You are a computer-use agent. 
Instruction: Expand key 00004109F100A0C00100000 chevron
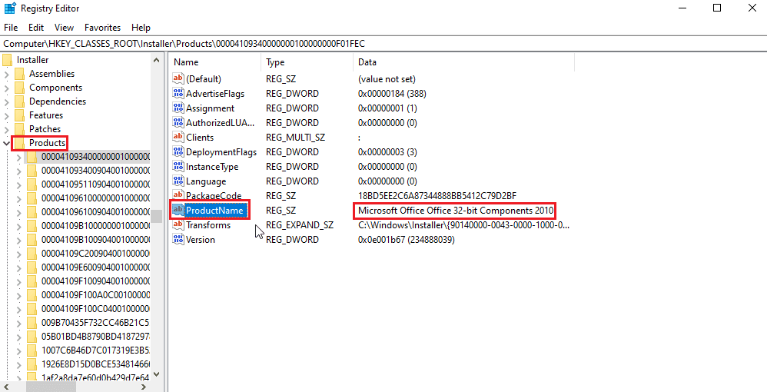pos(18,296)
